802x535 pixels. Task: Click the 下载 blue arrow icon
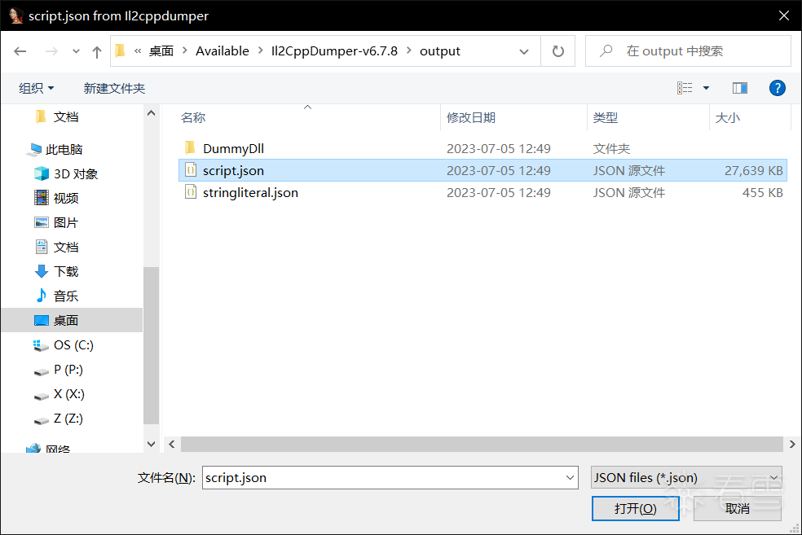(42, 271)
